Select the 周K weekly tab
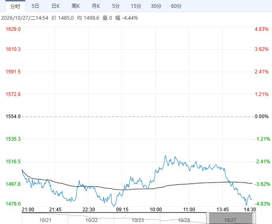Screen dimensions: 272x224 (76, 6)
